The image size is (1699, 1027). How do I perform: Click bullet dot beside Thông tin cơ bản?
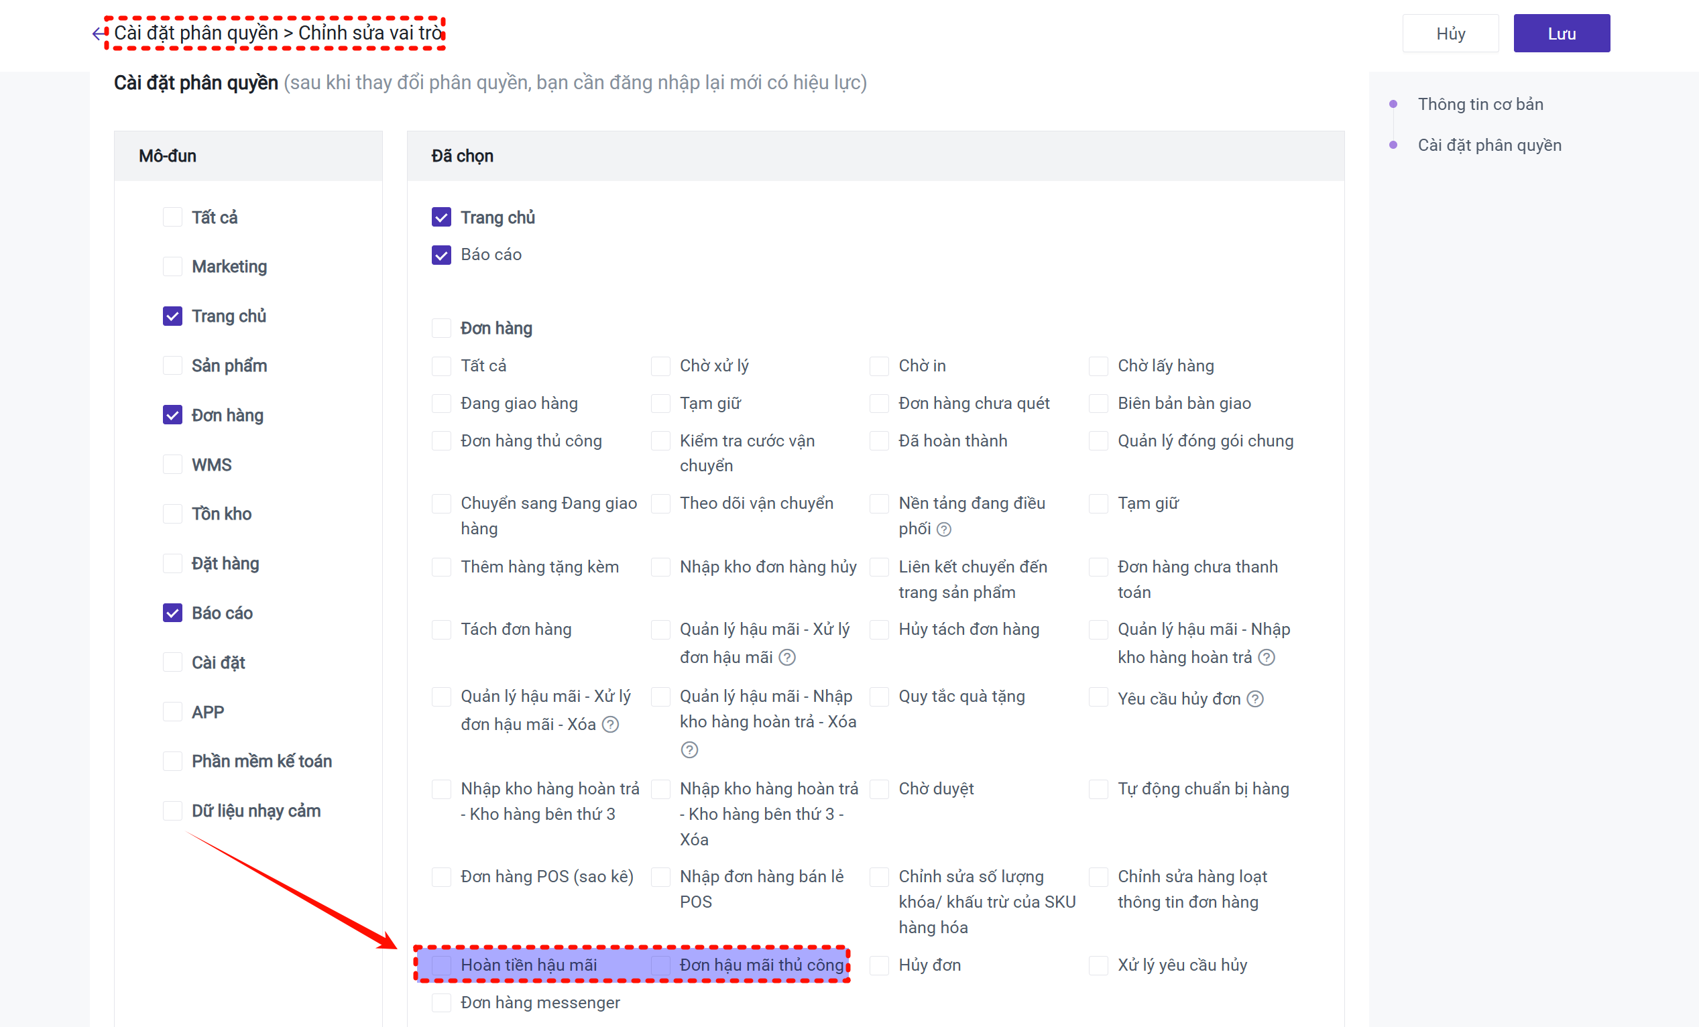[1393, 104]
